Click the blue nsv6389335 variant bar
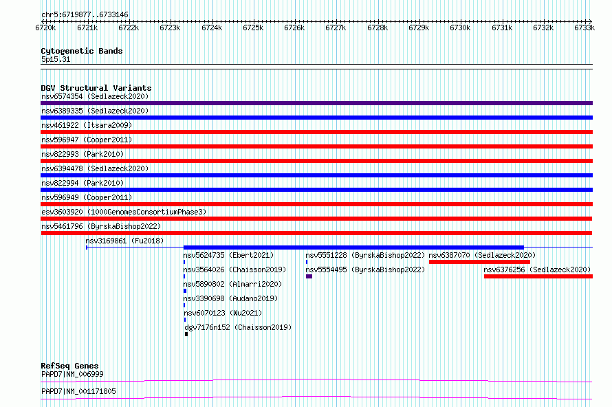Screen dimensions: 612x407 coord(316,118)
